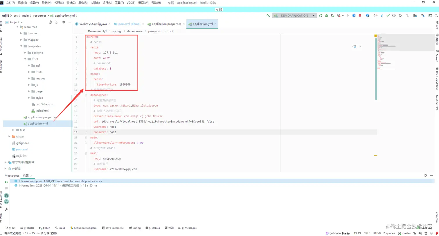Run with Coverage from the top toolbar
Viewport: 439px width, 236px height.
click(332, 16)
